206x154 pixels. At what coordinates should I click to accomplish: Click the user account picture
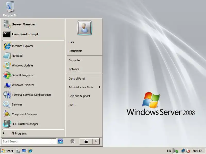[84, 28]
